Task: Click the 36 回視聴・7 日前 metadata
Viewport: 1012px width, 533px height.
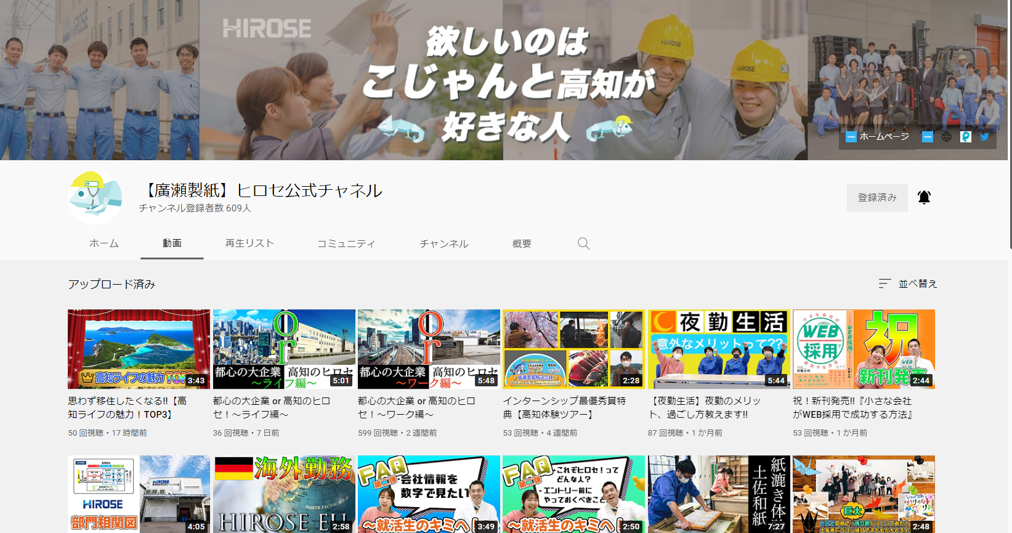Action: [x=246, y=433]
